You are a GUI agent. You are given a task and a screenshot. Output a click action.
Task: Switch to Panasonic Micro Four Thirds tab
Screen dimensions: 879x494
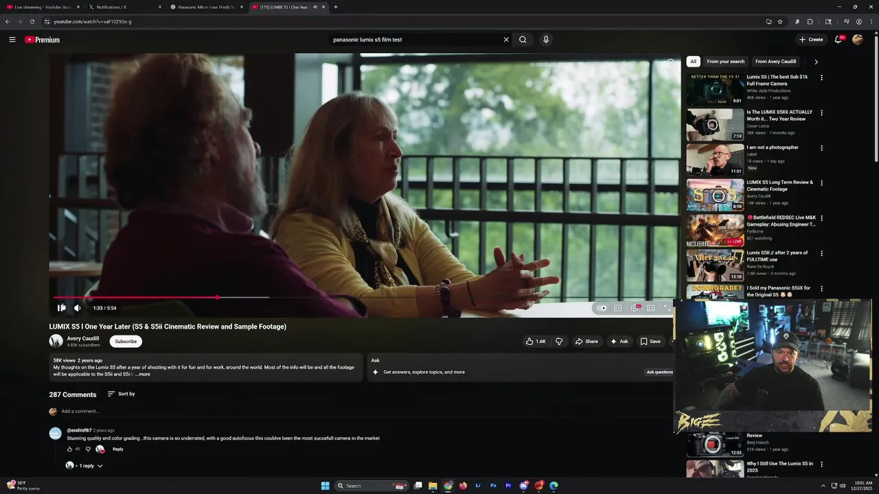click(x=206, y=7)
